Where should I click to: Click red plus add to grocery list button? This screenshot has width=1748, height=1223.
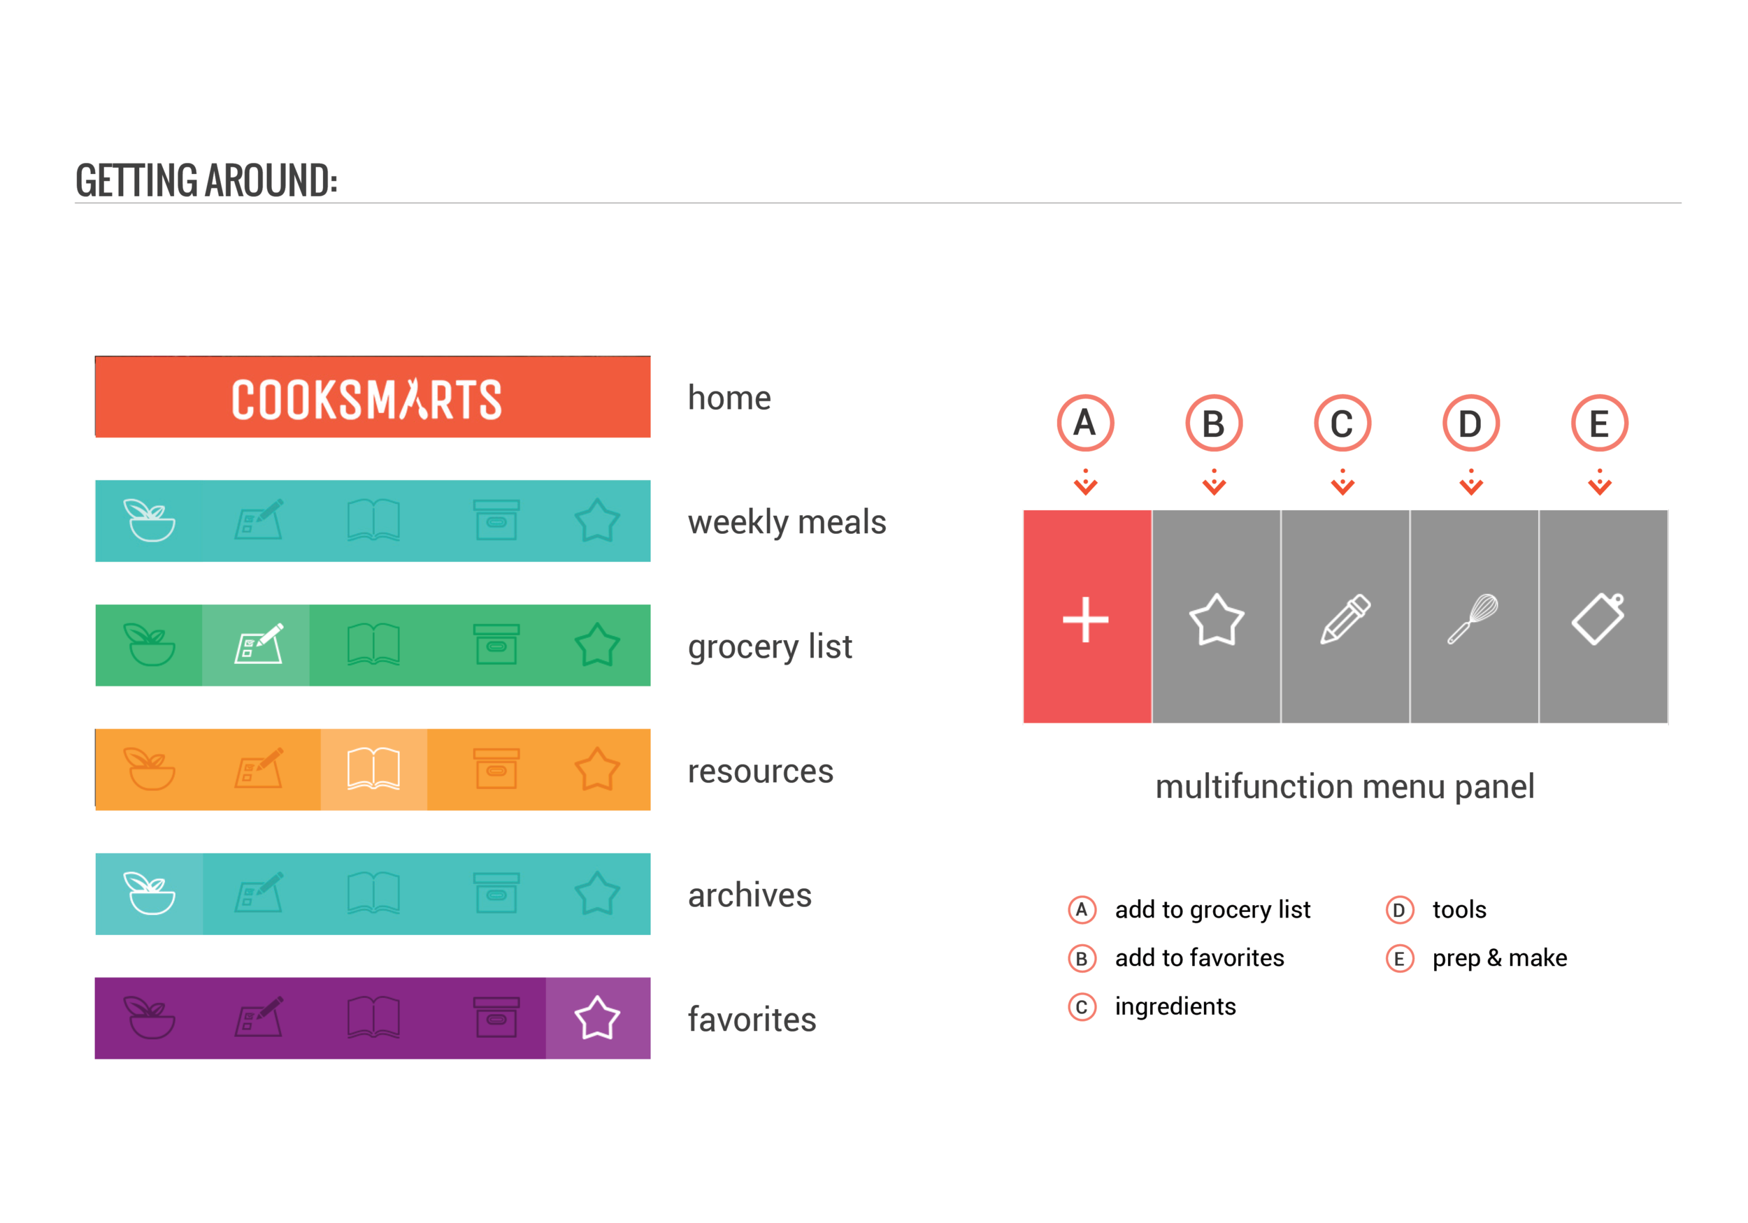tap(1087, 617)
